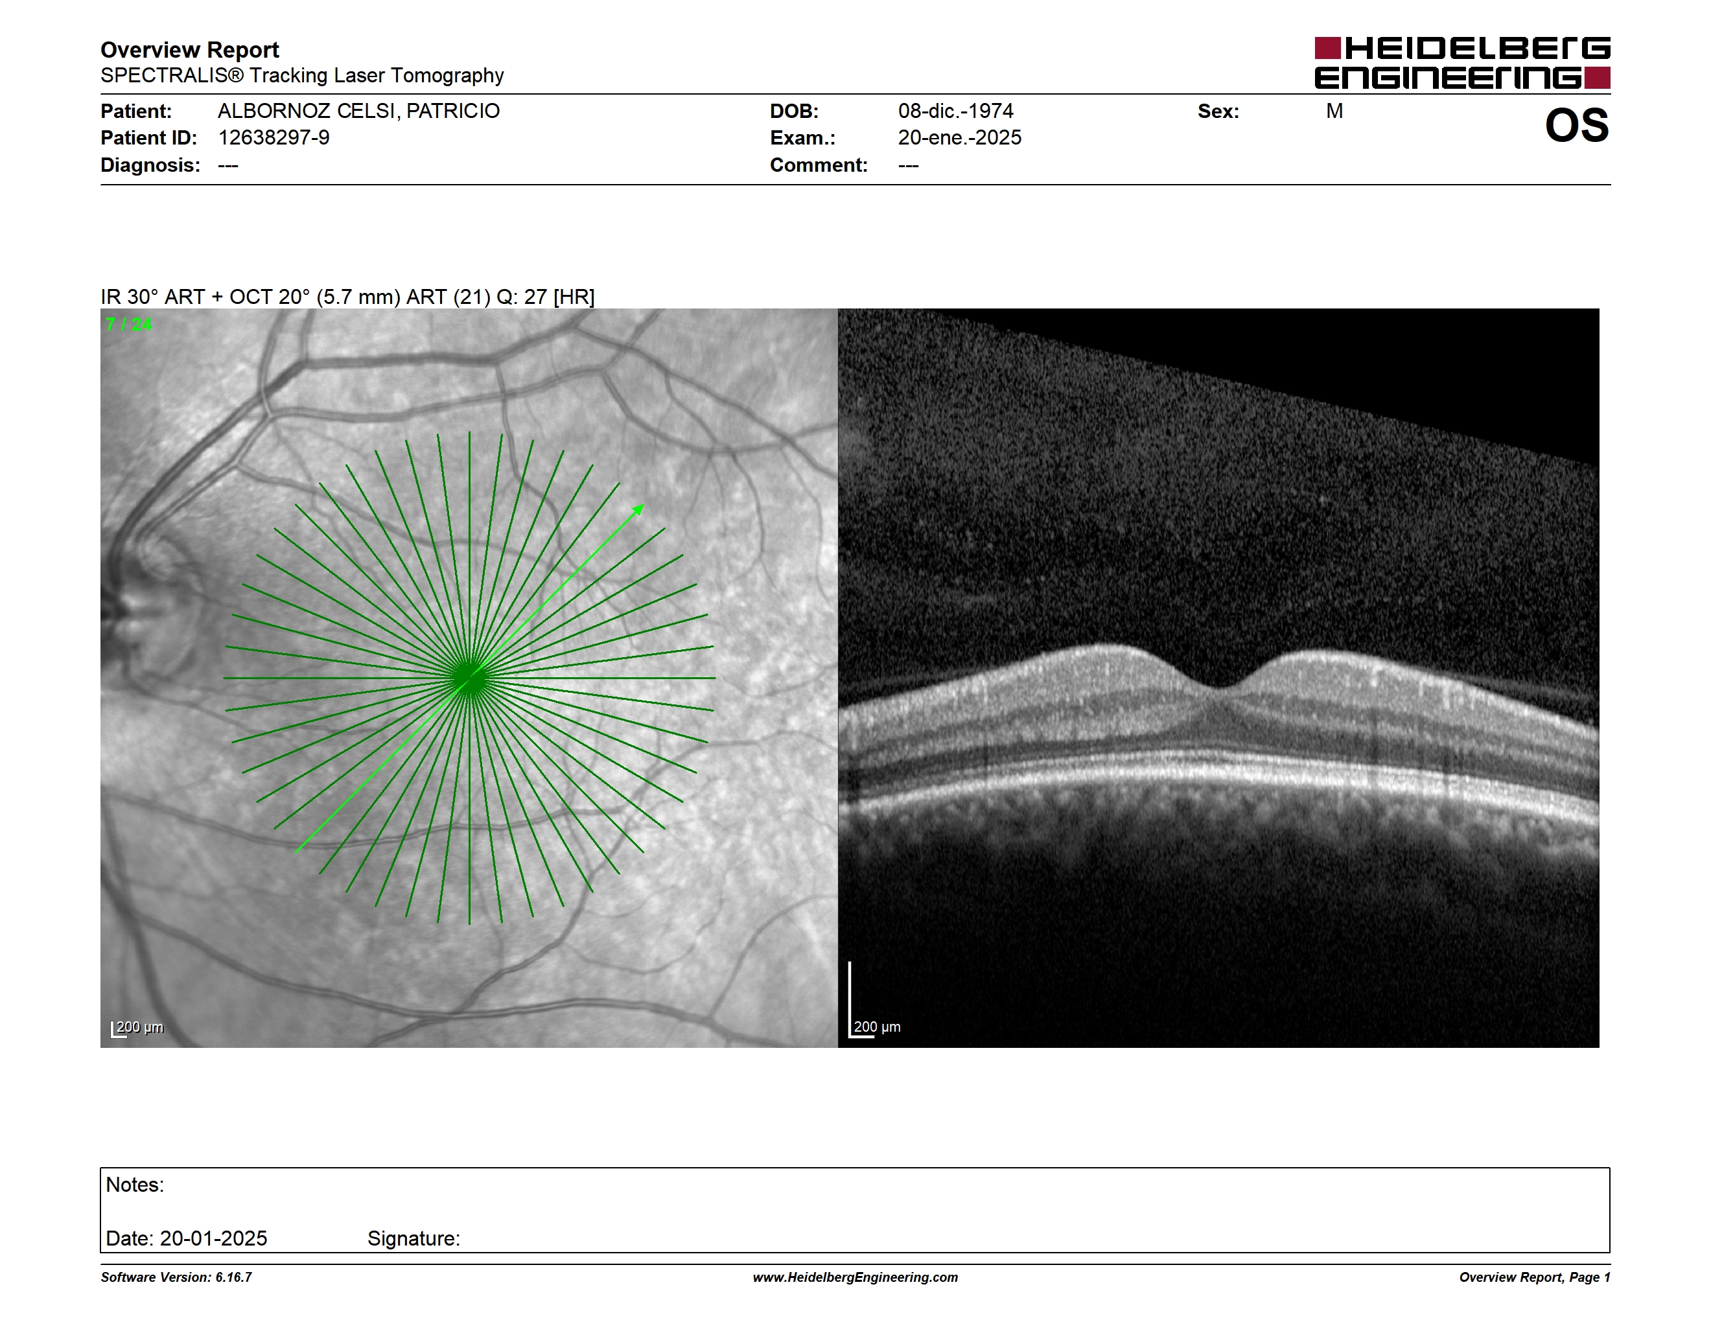Click patient name 'ALBORNOZ CELSI, PATRICIO'

click(359, 111)
